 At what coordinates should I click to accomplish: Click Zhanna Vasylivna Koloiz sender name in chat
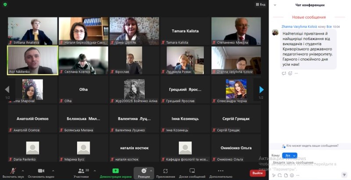point(299,27)
